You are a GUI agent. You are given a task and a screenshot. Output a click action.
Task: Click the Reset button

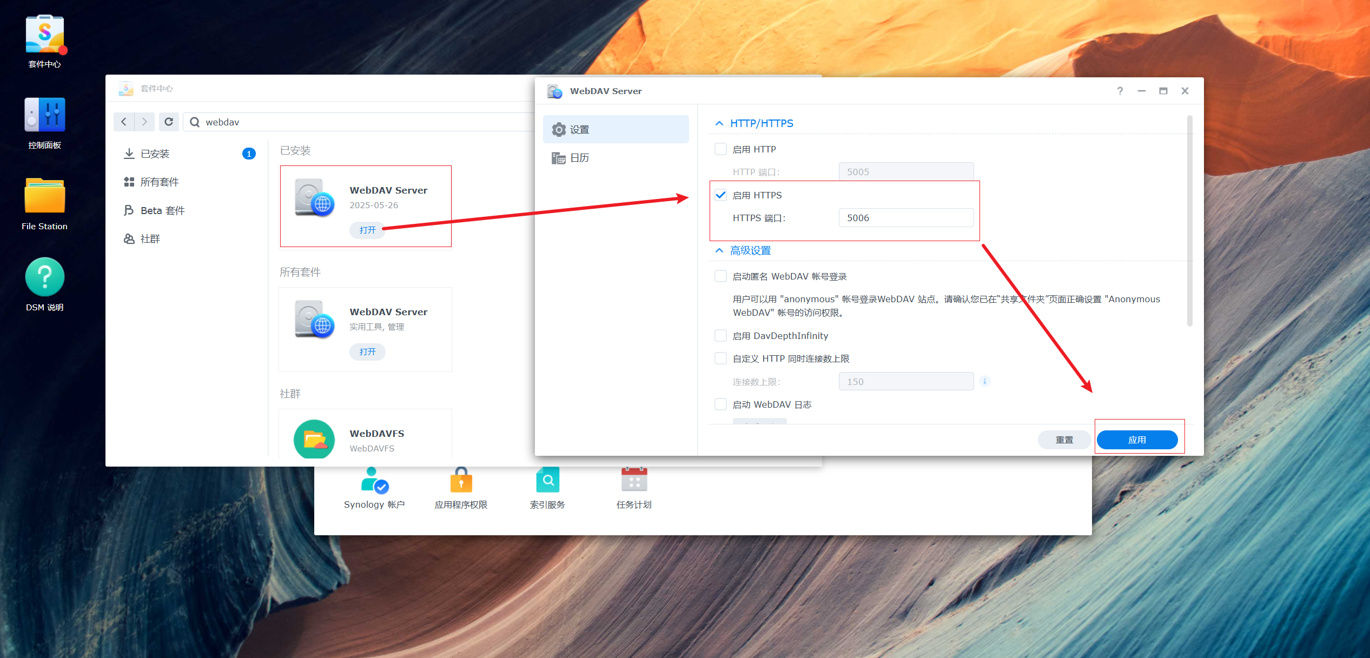click(x=1064, y=440)
